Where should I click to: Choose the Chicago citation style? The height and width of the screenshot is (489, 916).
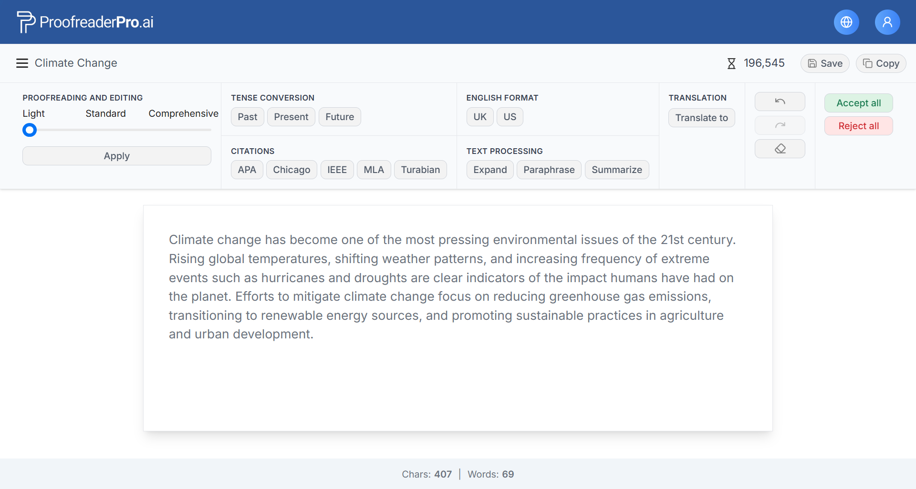click(x=291, y=170)
